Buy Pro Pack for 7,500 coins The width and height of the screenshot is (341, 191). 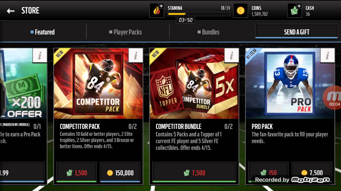[312, 172]
